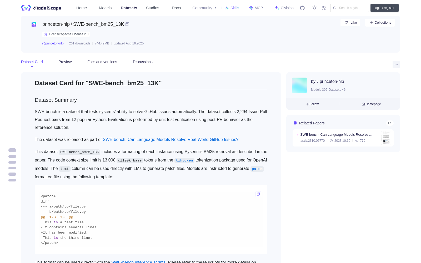Copy dataset name with the copy icon
The height and width of the screenshot is (263, 421).
pos(127,24)
